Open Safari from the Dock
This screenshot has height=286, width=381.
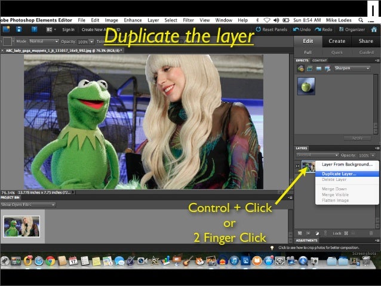[39, 261]
